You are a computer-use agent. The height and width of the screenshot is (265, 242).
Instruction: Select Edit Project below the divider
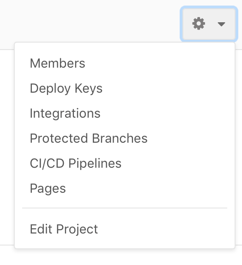[x=64, y=229]
